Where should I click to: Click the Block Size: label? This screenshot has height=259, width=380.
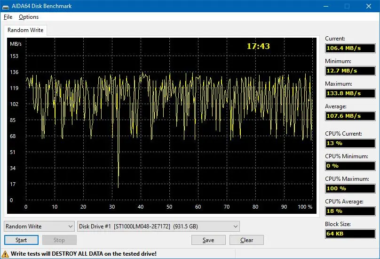(x=338, y=224)
